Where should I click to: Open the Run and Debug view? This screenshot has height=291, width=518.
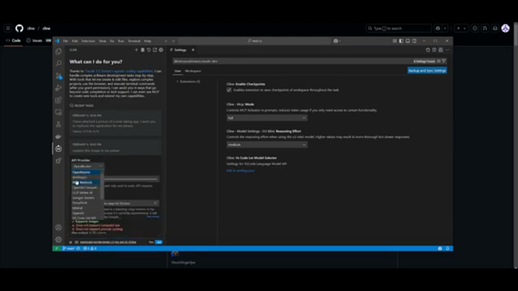pos(59,88)
